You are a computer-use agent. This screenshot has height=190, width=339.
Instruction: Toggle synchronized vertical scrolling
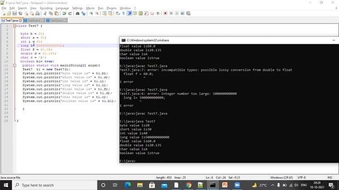(104, 13)
